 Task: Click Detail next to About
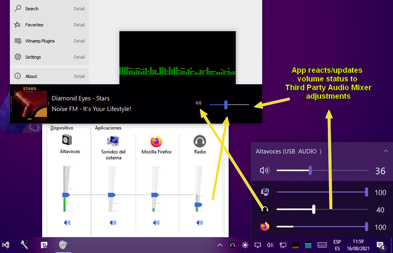pyautogui.click(x=79, y=76)
